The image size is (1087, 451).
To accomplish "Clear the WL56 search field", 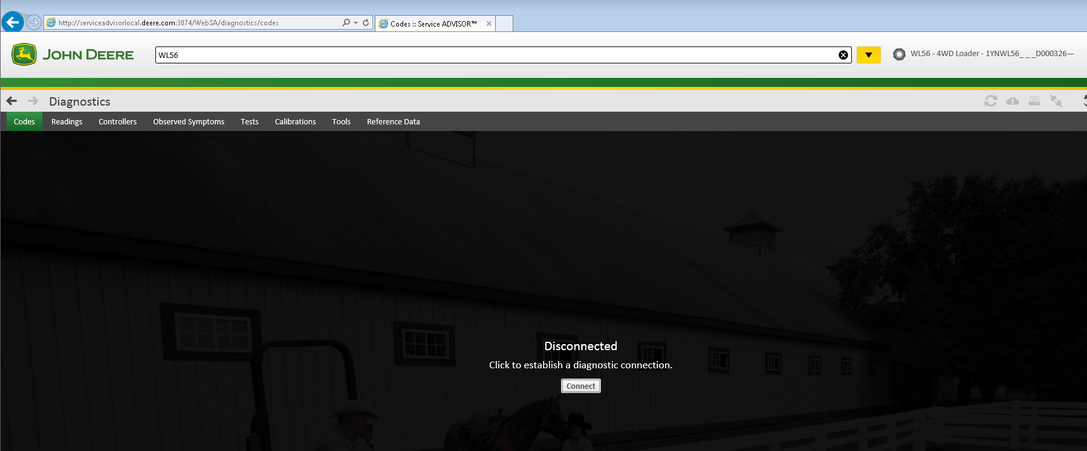I will 843,55.
